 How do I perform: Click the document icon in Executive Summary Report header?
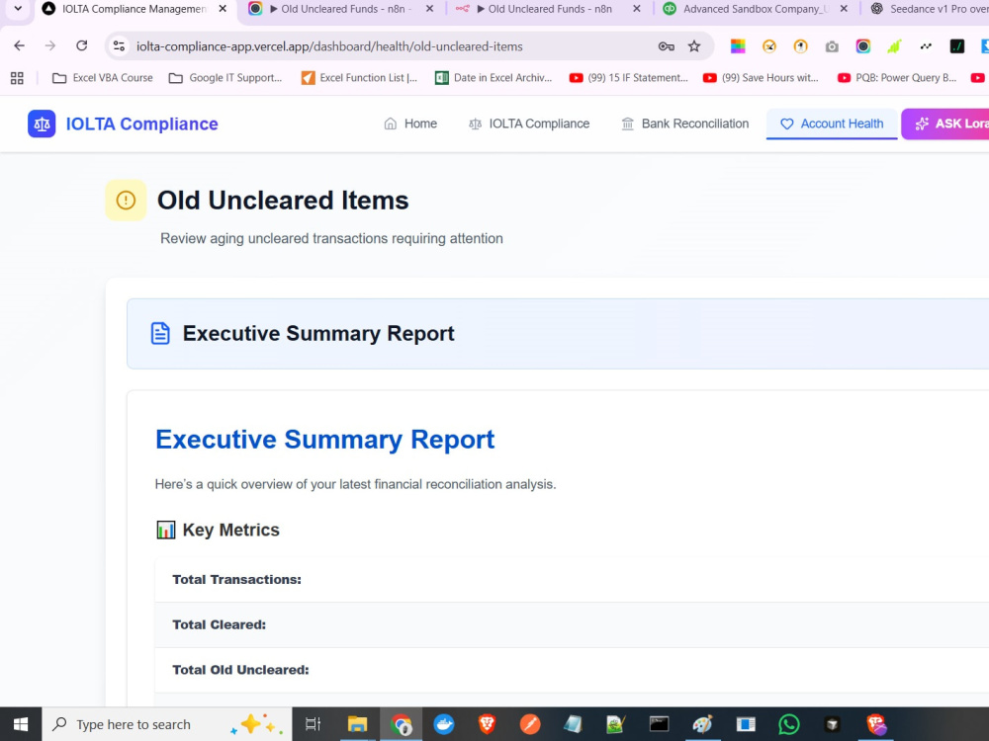(x=160, y=333)
